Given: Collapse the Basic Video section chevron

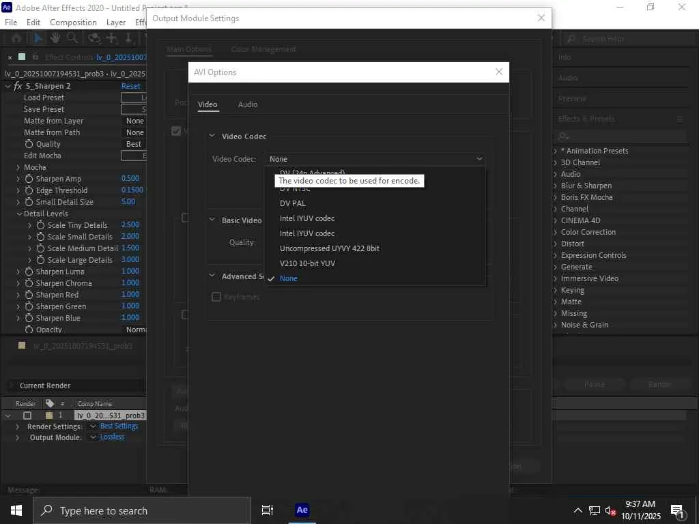Looking at the screenshot, I should 212,220.
